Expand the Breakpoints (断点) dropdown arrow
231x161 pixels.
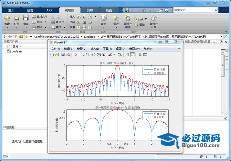point(104,27)
